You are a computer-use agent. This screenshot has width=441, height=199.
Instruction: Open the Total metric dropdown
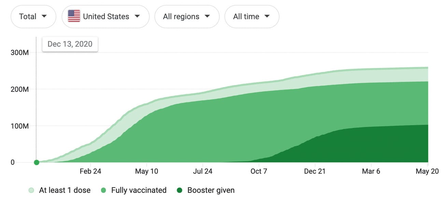point(33,16)
